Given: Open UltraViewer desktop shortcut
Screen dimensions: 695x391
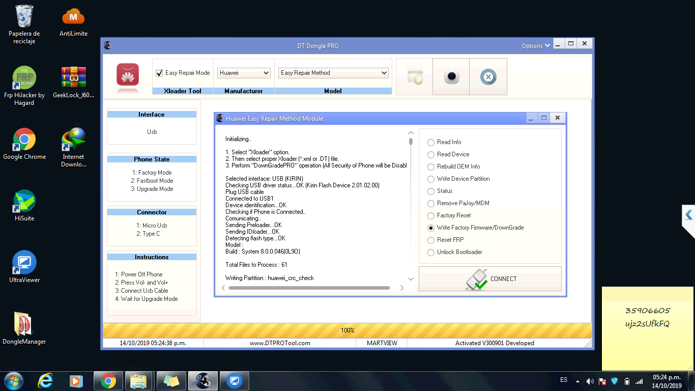Looking at the screenshot, I should pos(24,267).
